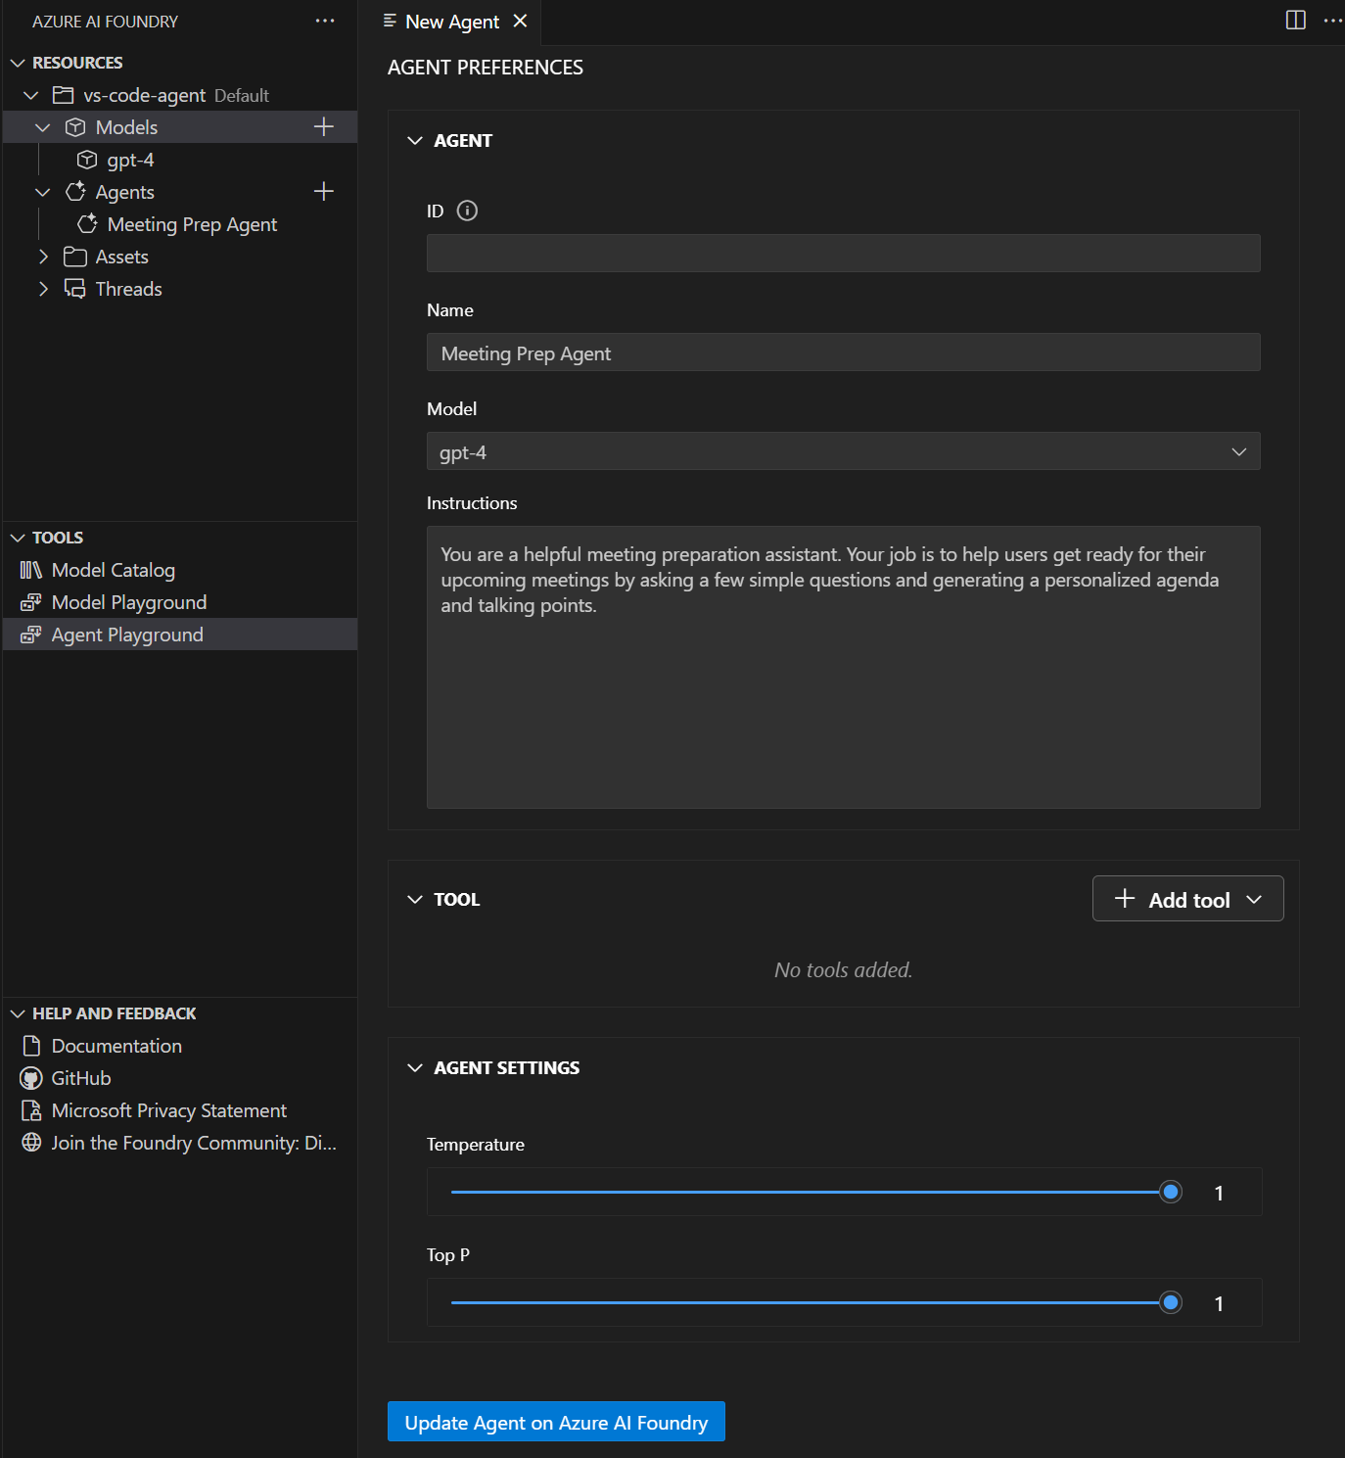Click Update Agent on Azure AI Foundry
Image resolution: width=1345 pixels, height=1458 pixels.
click(x=556, y=1422)
